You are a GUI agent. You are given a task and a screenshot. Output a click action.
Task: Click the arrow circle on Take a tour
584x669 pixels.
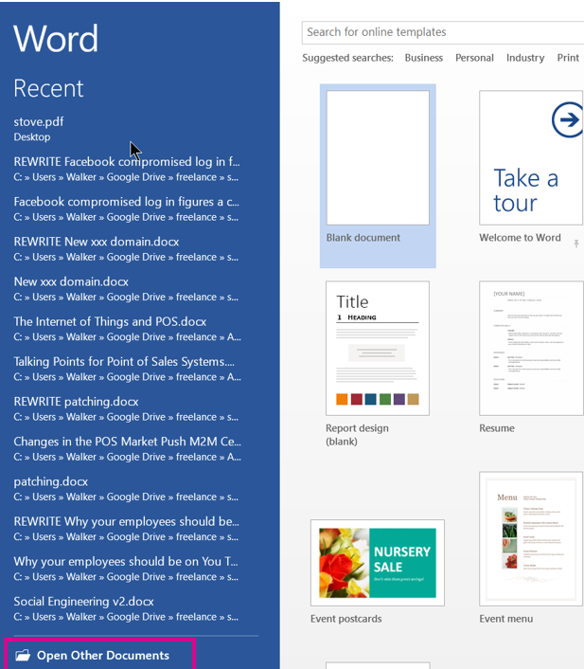click(568, 119)
